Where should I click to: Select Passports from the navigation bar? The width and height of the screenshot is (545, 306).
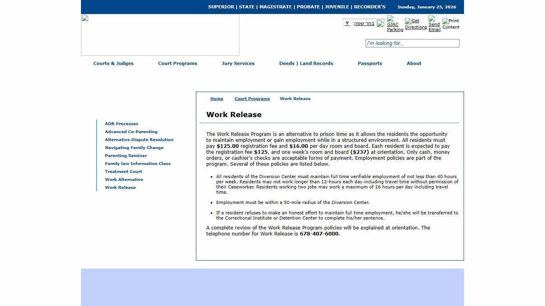click(x=369, y=63)
